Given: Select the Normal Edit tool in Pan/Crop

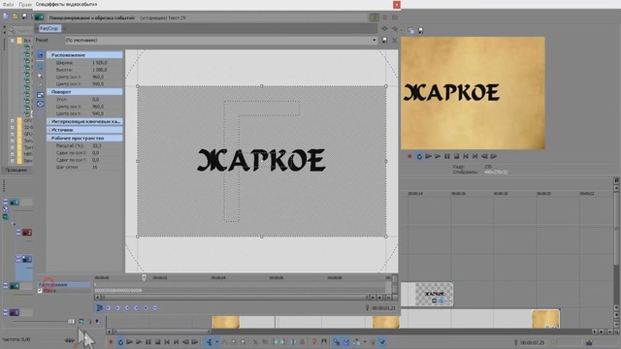Looking at the screenshot, I should tap(41, 67).
